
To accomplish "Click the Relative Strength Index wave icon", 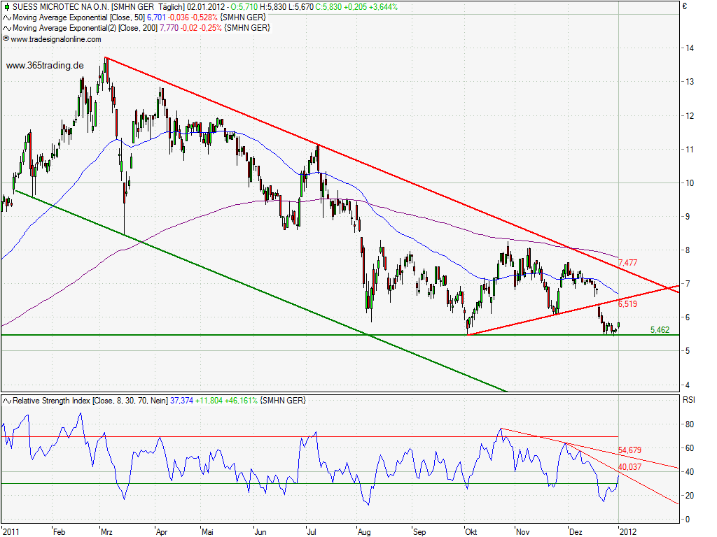I will (6, 401).
